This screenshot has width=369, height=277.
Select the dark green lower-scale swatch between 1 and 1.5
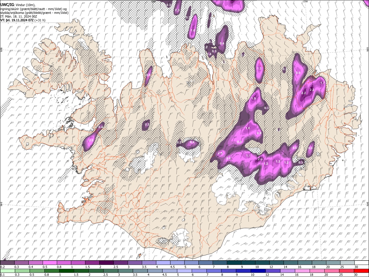67,271
